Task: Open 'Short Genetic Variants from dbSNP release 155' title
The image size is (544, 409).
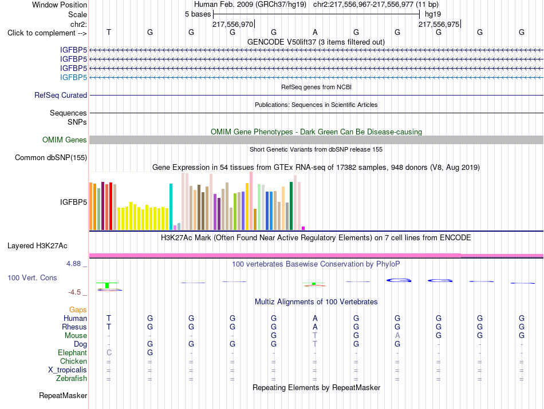Action: pyautogui.click(x=316, y=149)
